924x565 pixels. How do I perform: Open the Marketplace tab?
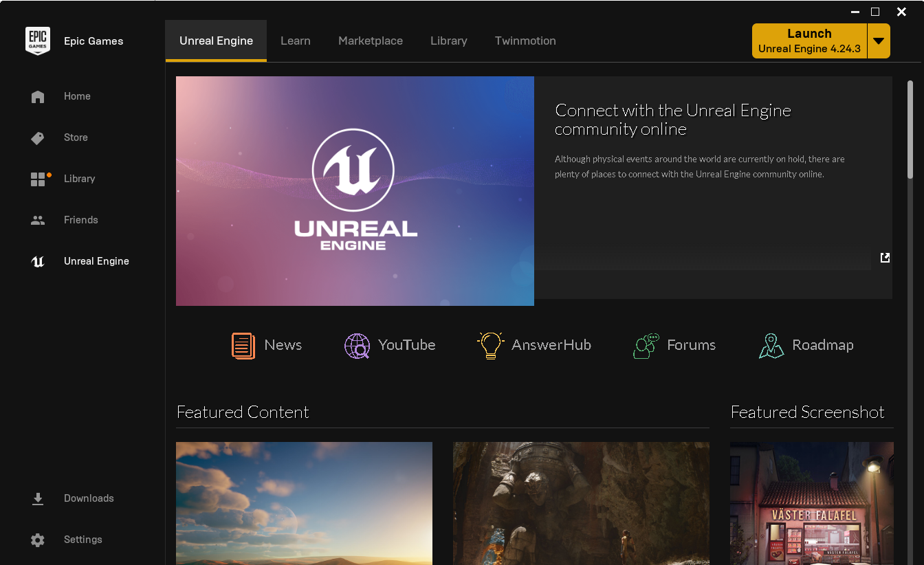click(371, 41)
